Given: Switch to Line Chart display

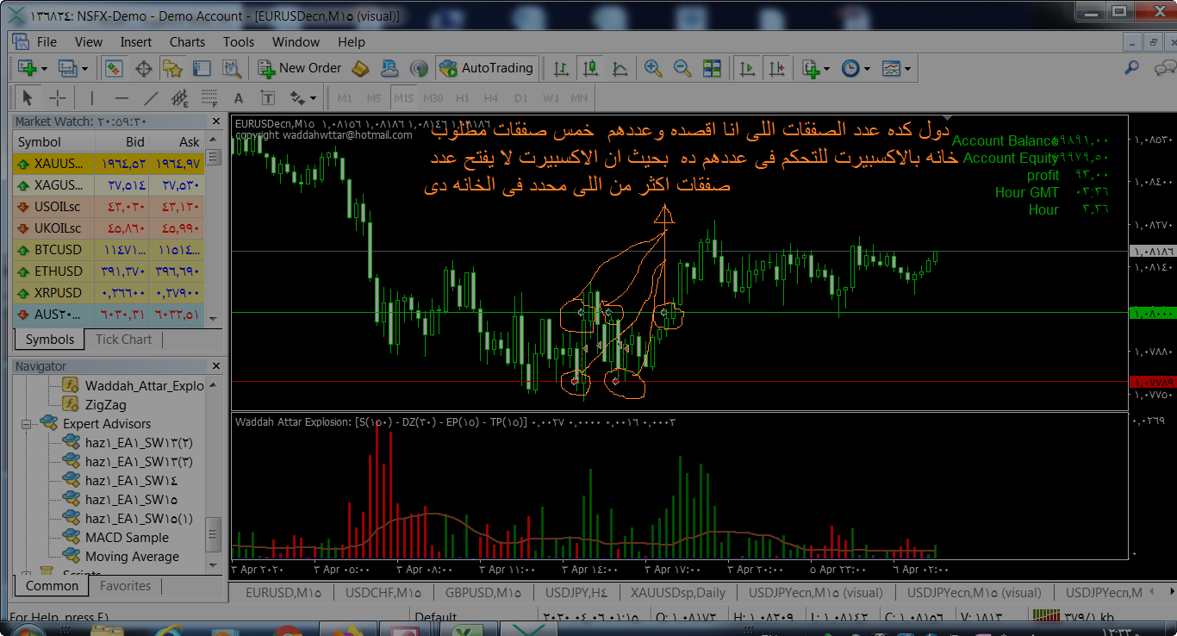Looking at the screenshot, I should click(620, 68).
